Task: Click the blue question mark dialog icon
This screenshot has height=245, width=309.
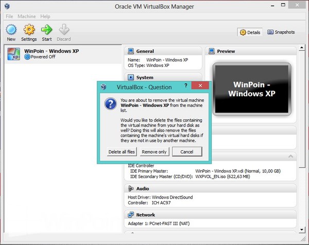Action: click(x=111, y=103)
